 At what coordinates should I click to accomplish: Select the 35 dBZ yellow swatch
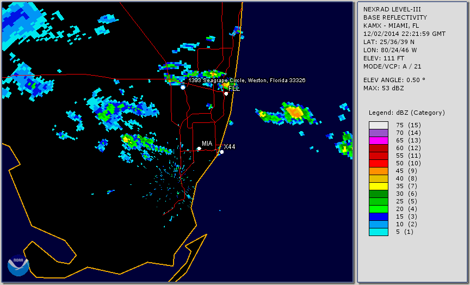coord(379,187)
